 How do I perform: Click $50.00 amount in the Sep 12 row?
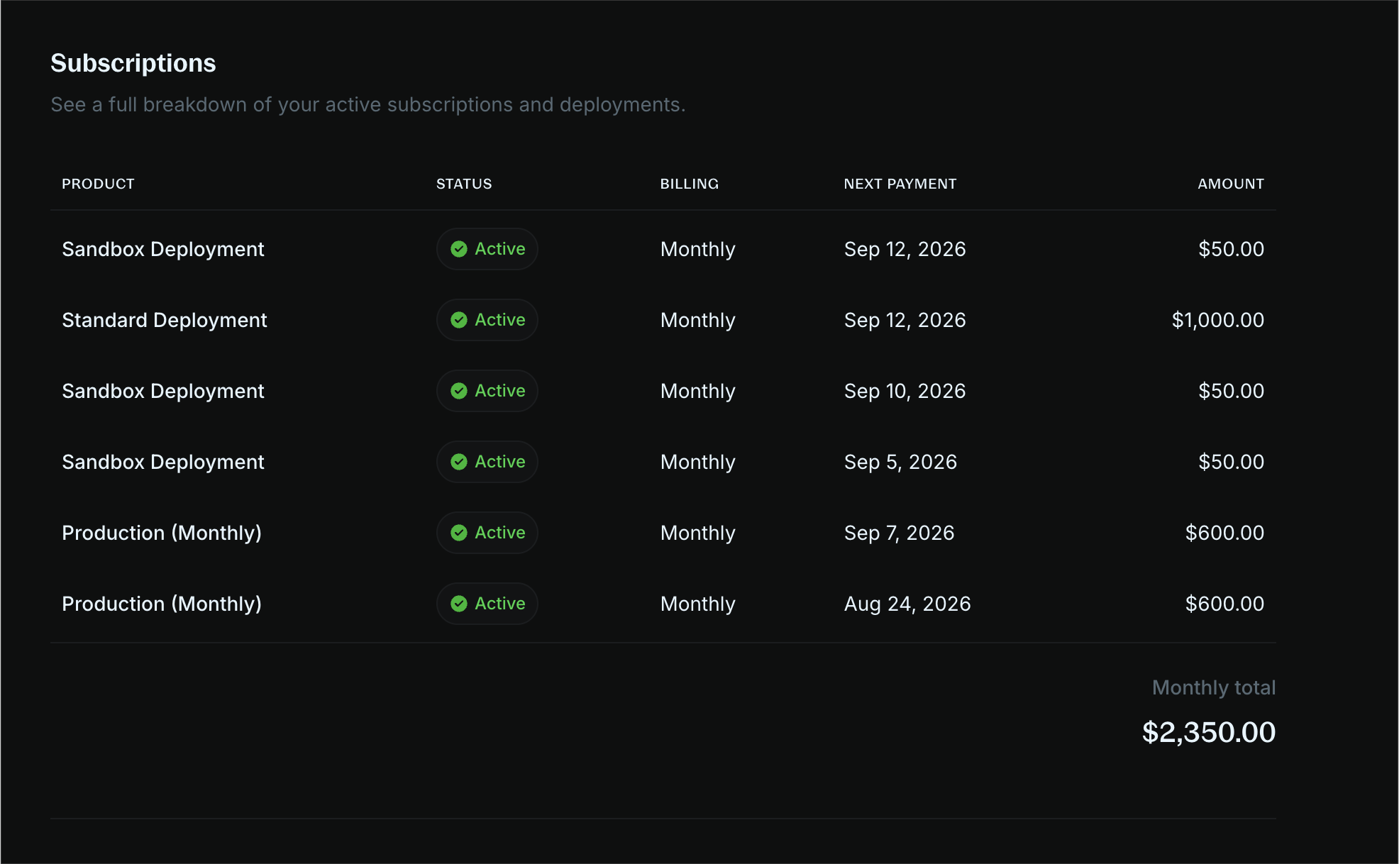click(1232, 249)
